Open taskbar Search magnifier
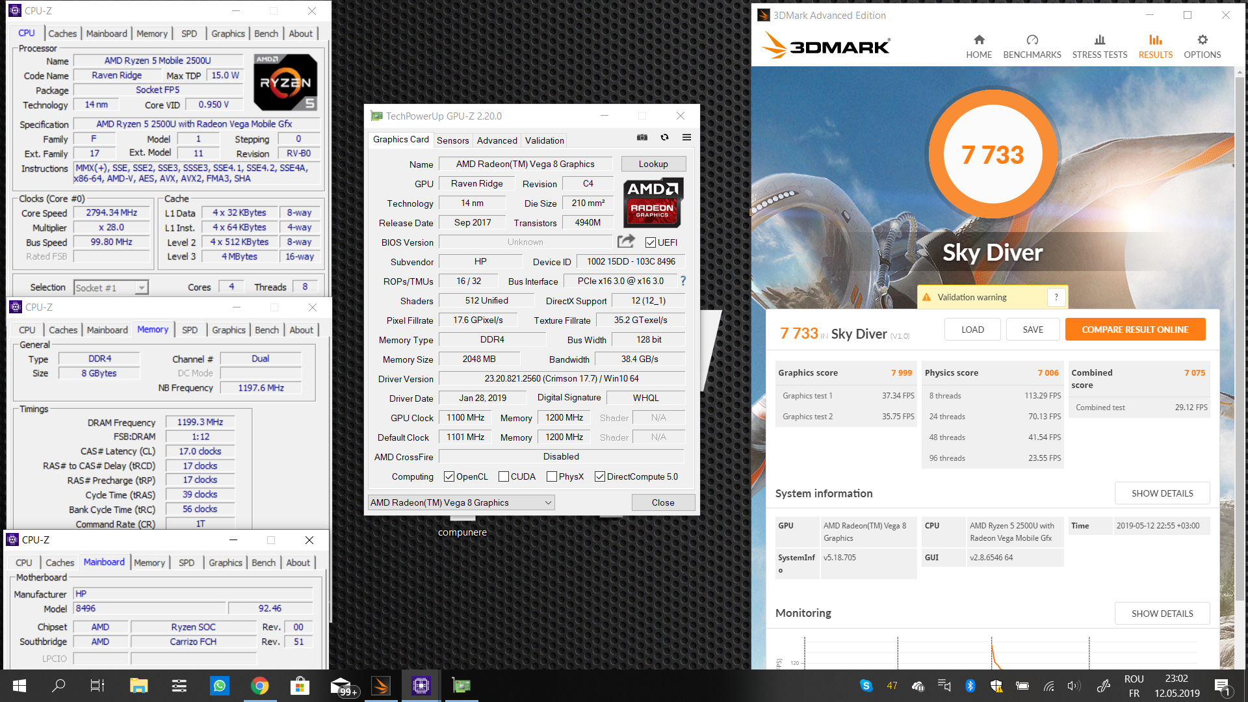This screenshot has width=1248, height=702. click(58, 686)
